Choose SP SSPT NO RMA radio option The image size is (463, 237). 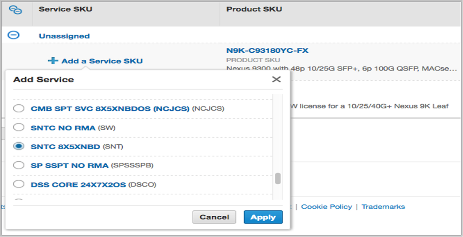point(19,165)
